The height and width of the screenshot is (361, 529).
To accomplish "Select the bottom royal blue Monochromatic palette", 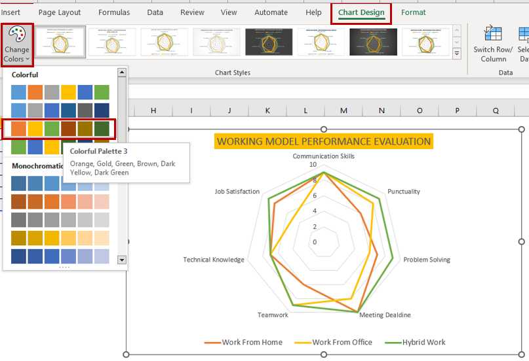I will 60,256.
